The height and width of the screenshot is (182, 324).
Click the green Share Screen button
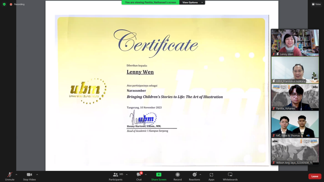tap(159, 177)
